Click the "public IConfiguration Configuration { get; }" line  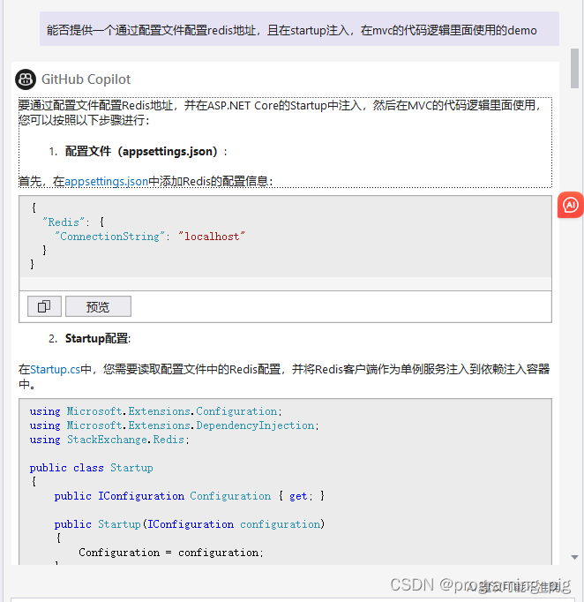click(x=190, y=496)
